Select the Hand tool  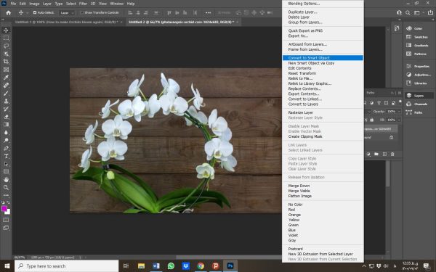6,180
